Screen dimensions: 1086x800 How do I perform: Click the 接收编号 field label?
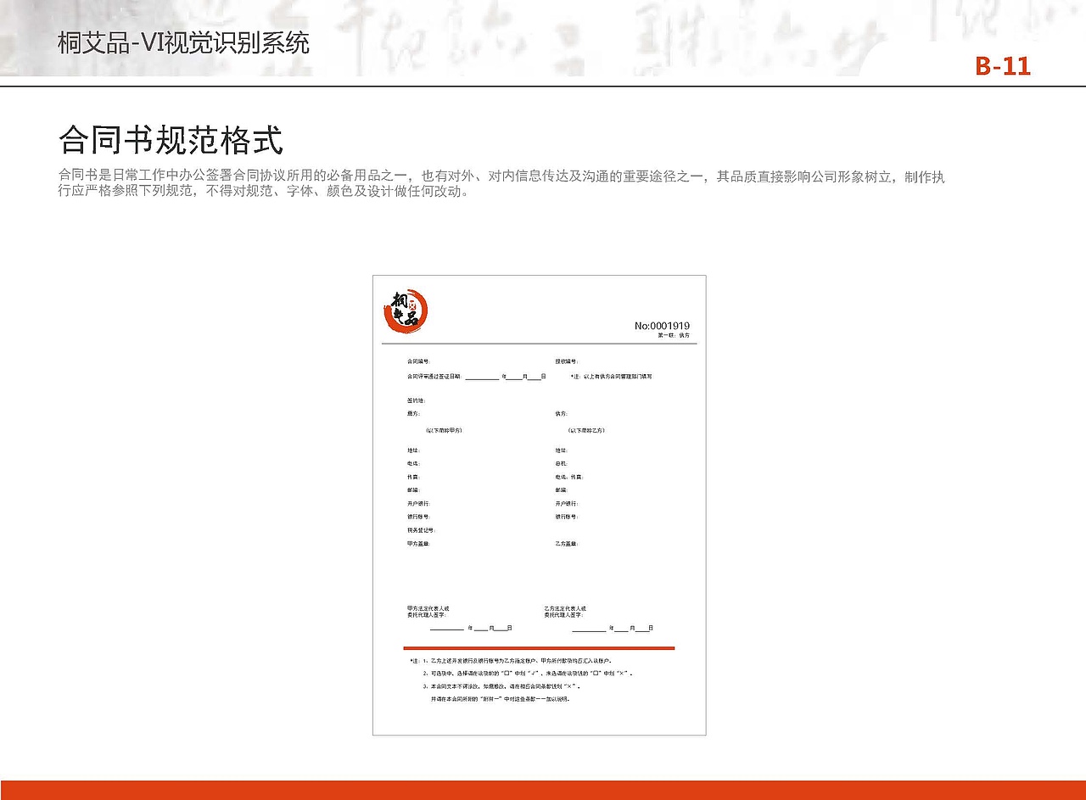(x=567, y=361)
